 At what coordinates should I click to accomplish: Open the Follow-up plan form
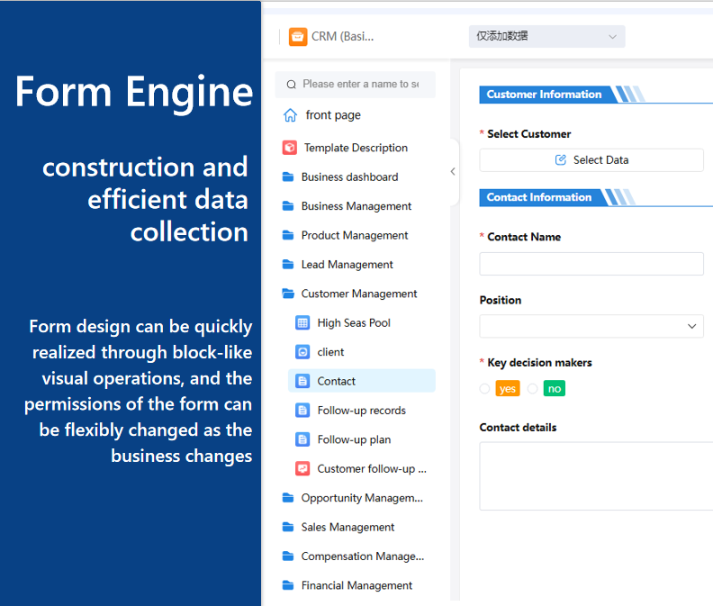(x=354, y=439)
